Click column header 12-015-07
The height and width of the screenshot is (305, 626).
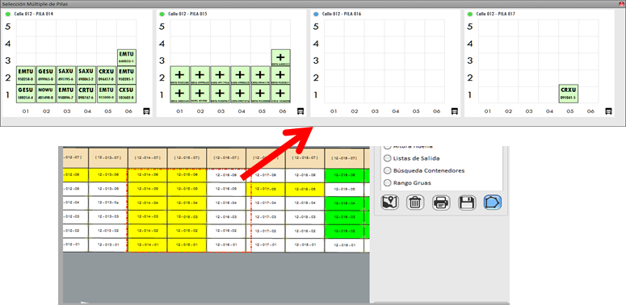187,157
